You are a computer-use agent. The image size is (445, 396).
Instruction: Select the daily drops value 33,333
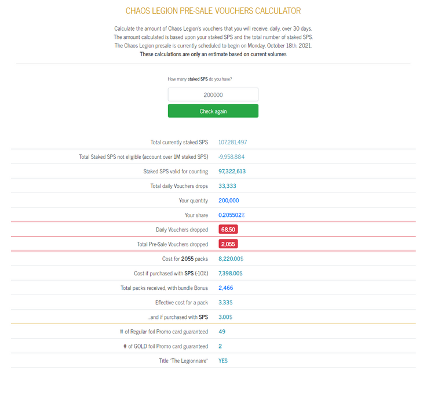click(x=227, y=186)
